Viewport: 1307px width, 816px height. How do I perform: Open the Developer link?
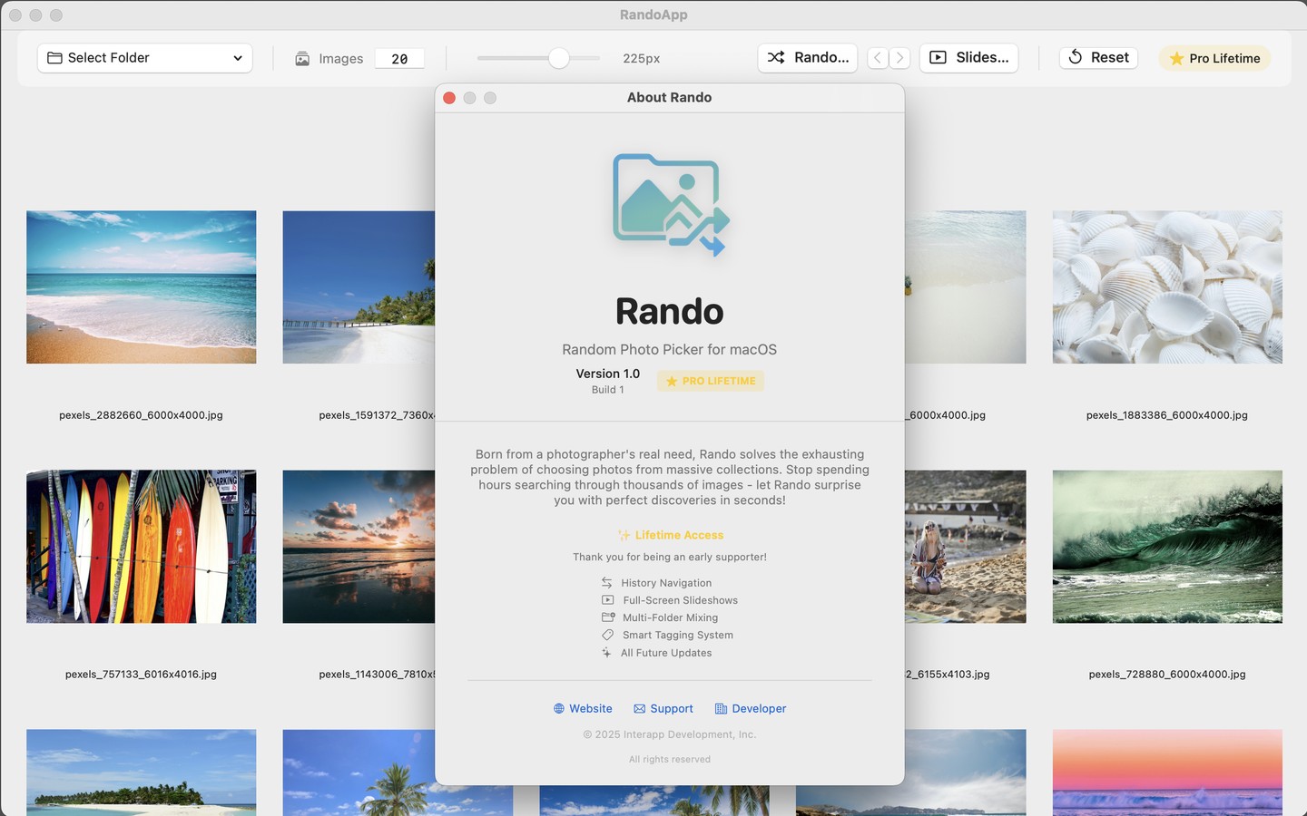click(x=750, y=709)
